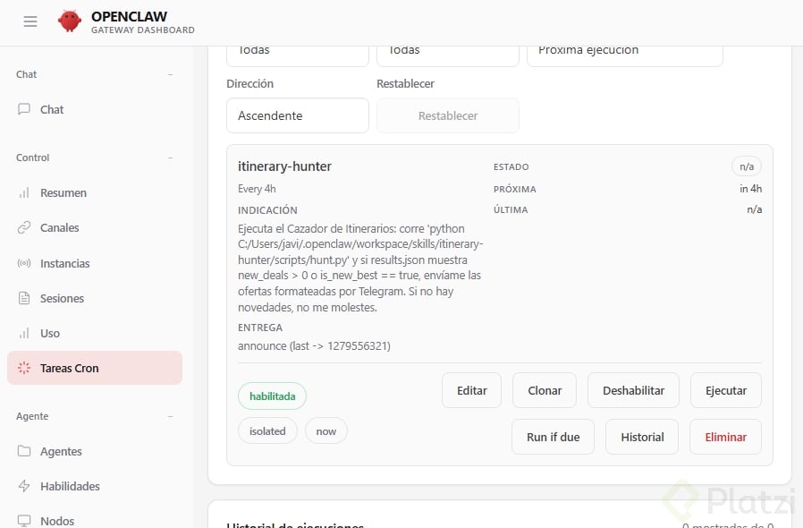Screen dimensions: 803x528
Task: Click the Instancias broadcast icon
Action: pos(24,263)
